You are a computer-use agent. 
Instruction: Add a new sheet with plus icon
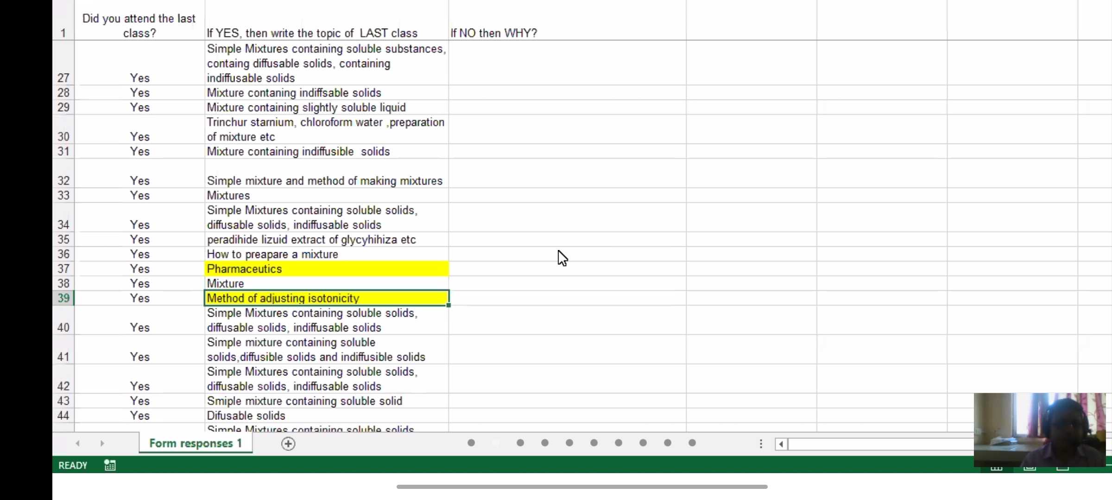tap(288, 444)
